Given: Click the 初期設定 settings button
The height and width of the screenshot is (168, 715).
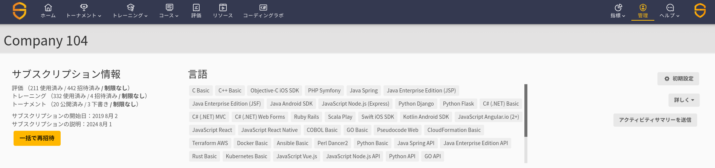Looking at the screenshot, I should click(x=678, y=79).
